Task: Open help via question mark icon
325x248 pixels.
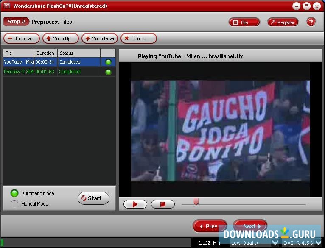Action: tap(311, 22)
